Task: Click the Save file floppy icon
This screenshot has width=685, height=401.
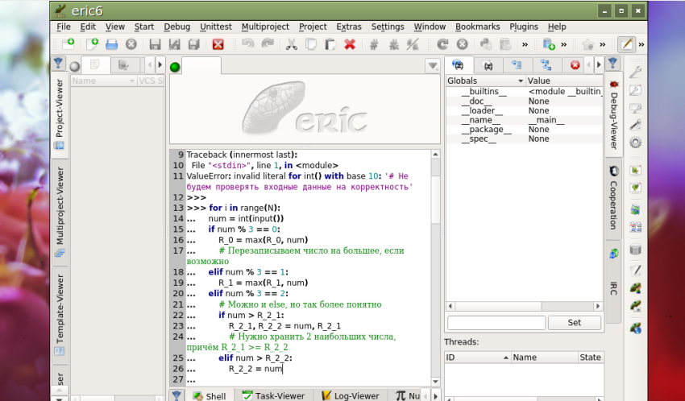Action: coord(155,44)
